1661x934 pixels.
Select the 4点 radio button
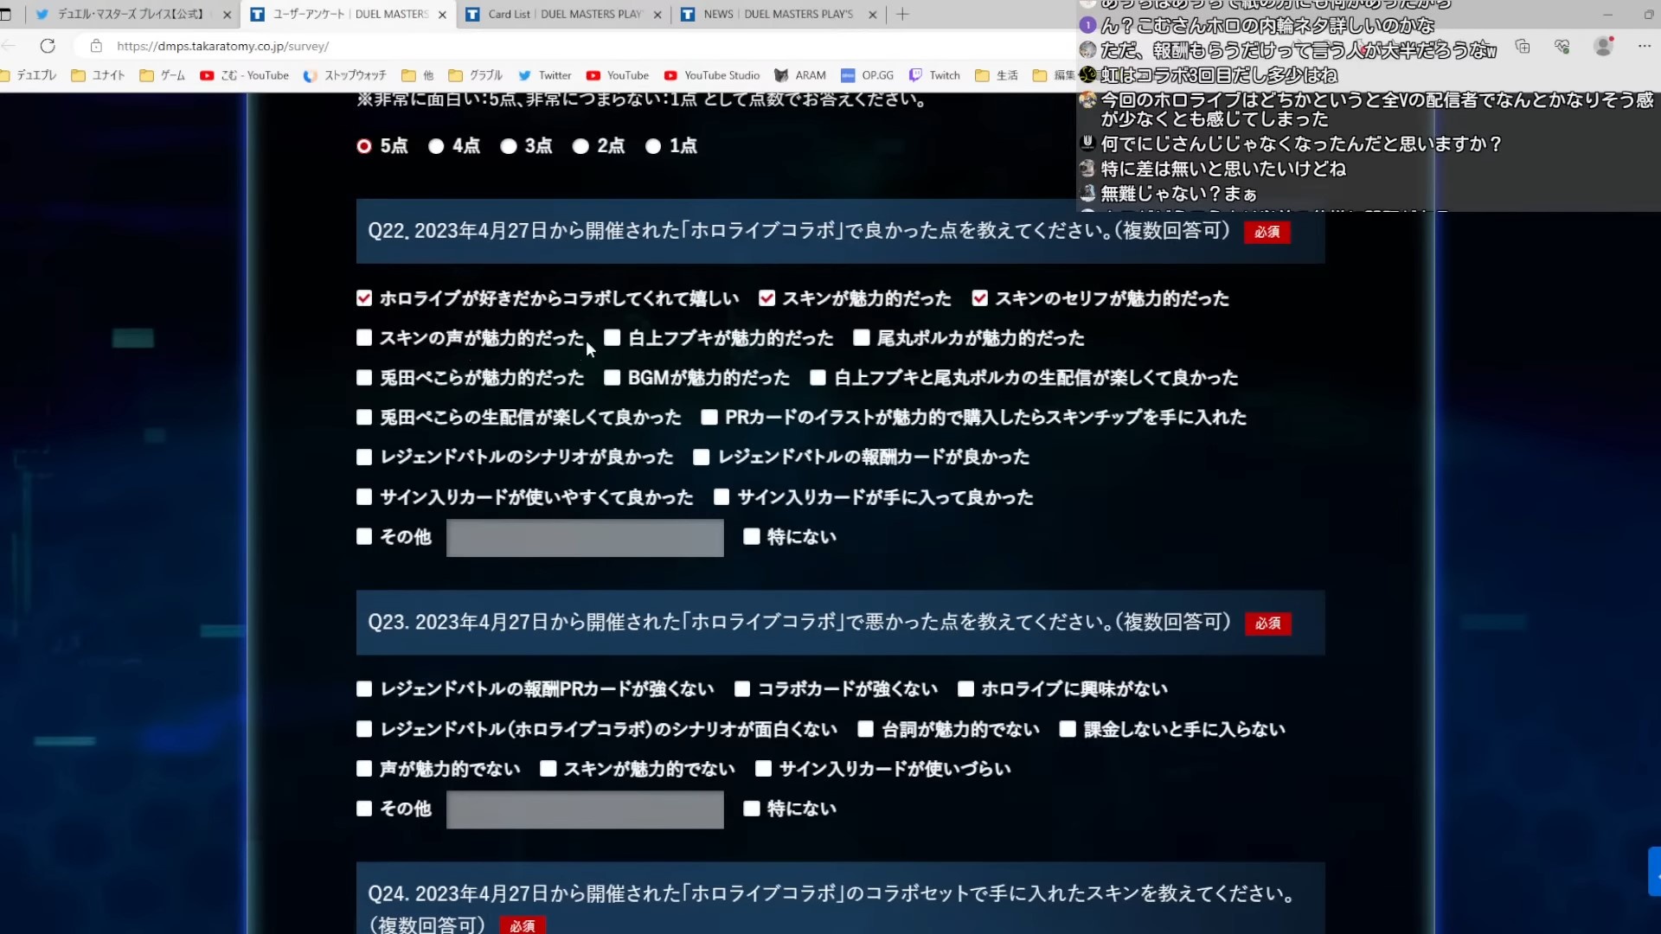pos(436,146)
